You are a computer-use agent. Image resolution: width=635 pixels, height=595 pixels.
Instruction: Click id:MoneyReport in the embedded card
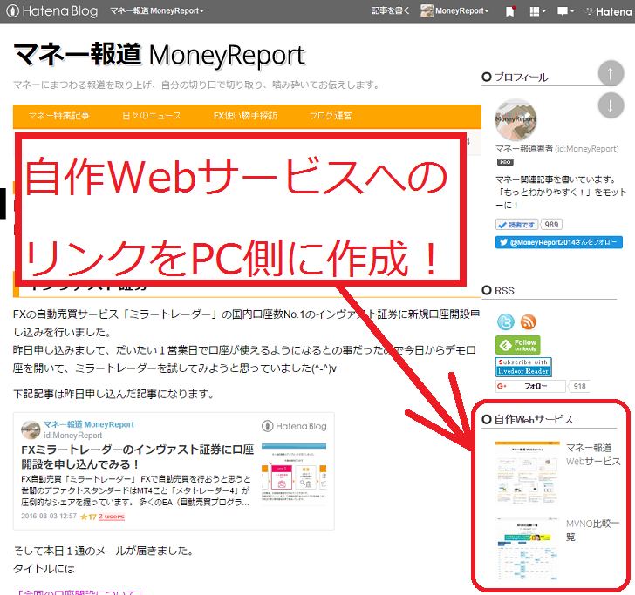(73, 436)
